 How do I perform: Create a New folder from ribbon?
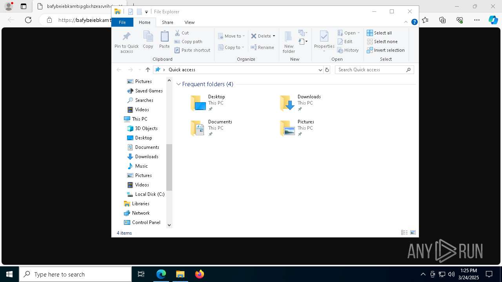point(289,42)
